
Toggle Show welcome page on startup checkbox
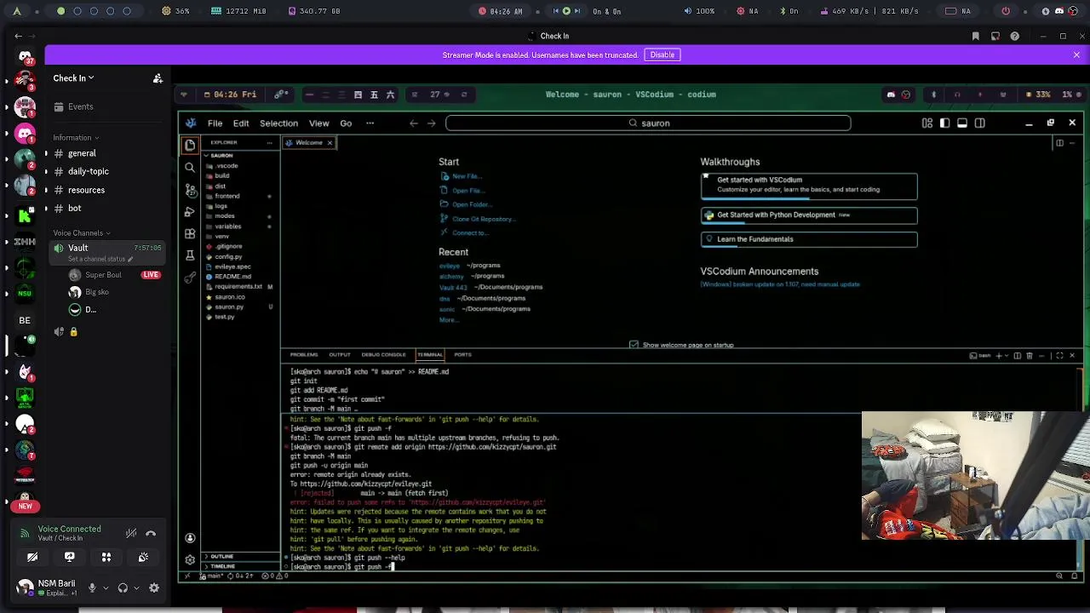[x=634, y=345]
